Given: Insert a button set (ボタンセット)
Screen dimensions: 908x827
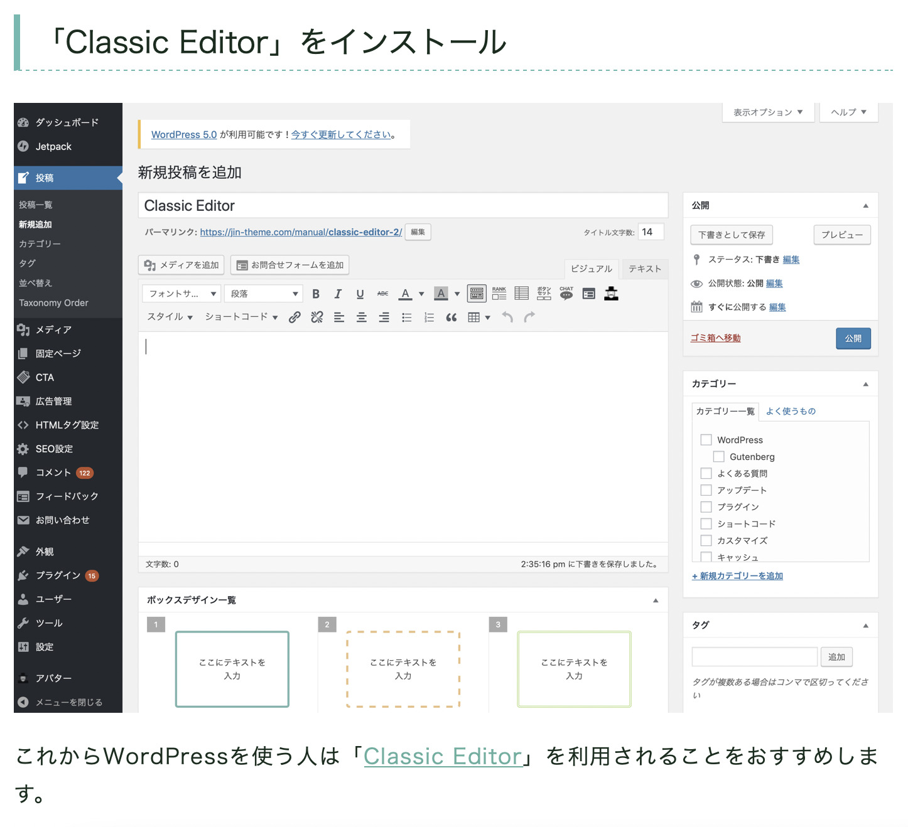Looking at the screenshot, I should point(544,293).
